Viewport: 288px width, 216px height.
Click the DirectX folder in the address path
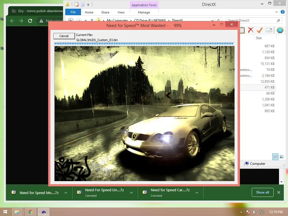coord(177,20)
